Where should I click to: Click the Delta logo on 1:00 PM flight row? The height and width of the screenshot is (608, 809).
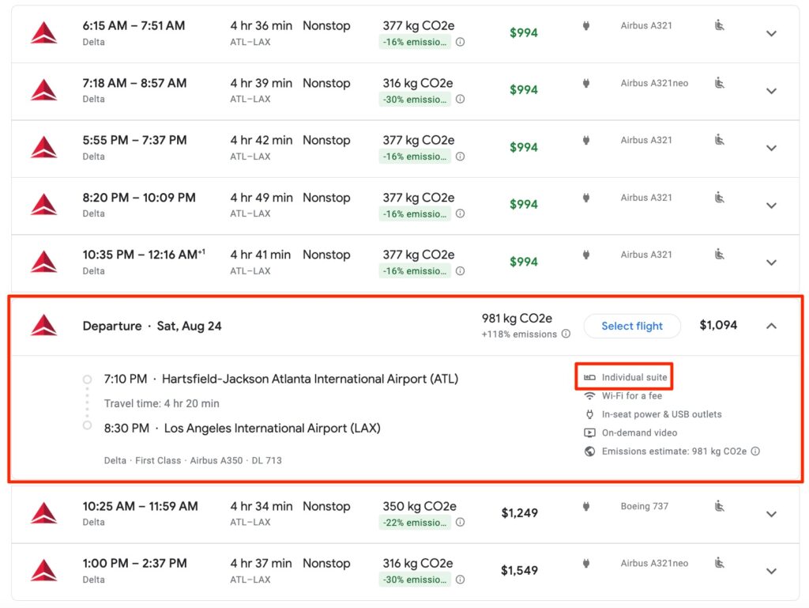[x=43, y=570]
